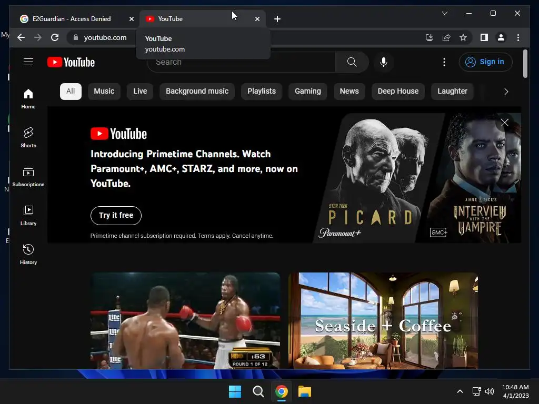Open Subscriptions in the sidebar
This screenshot has width=539, height=404.
[28, 177]
